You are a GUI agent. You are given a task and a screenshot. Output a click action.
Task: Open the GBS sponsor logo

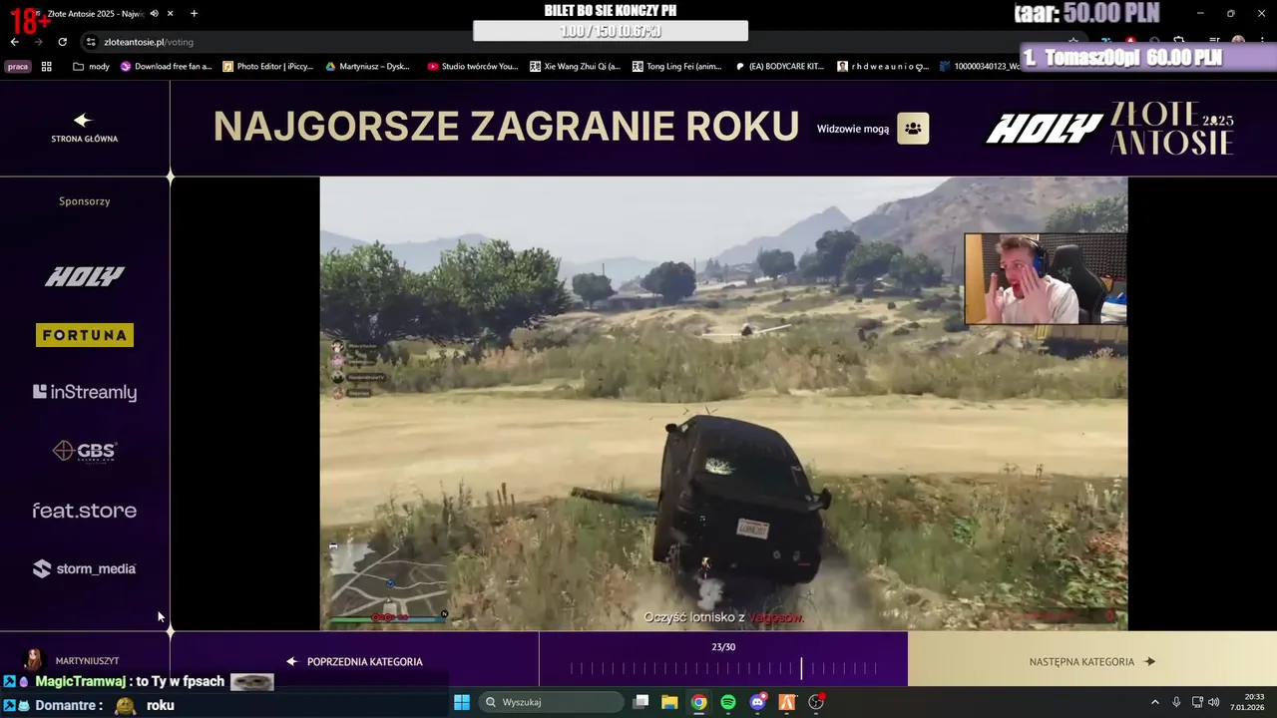[x=85, y=452]
